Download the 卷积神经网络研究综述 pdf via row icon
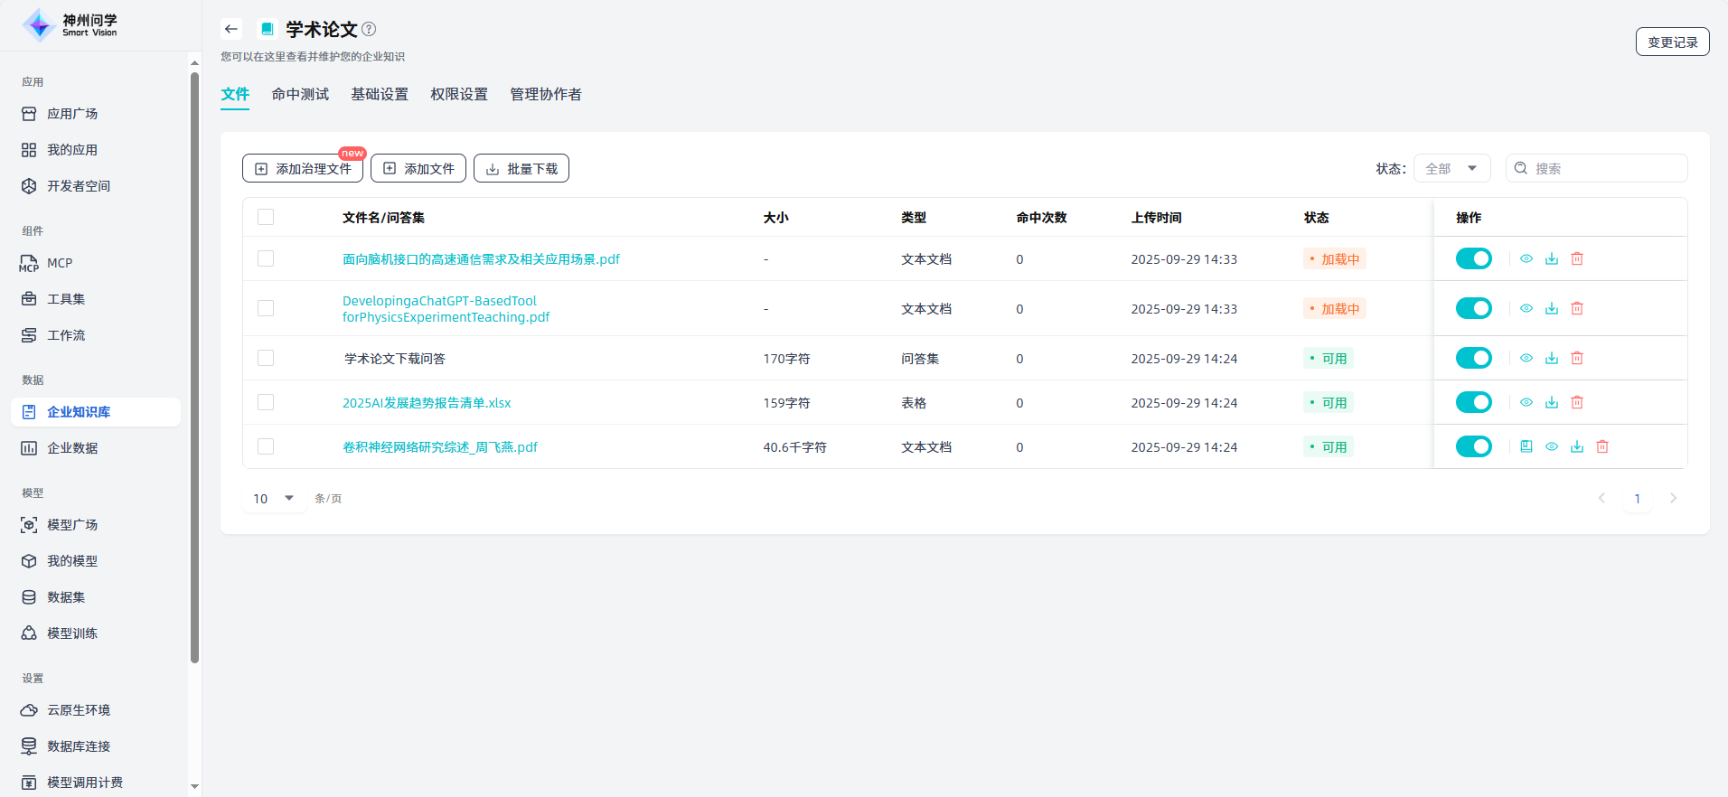The height and width of the screenshot is (797, 1728). pos(1577,446)
